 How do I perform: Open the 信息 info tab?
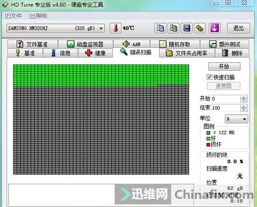(61, 53)
